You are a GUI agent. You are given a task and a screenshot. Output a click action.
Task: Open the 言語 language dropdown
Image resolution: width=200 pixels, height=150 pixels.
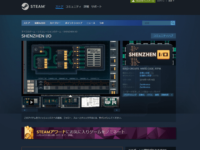[x=171, y=1]
